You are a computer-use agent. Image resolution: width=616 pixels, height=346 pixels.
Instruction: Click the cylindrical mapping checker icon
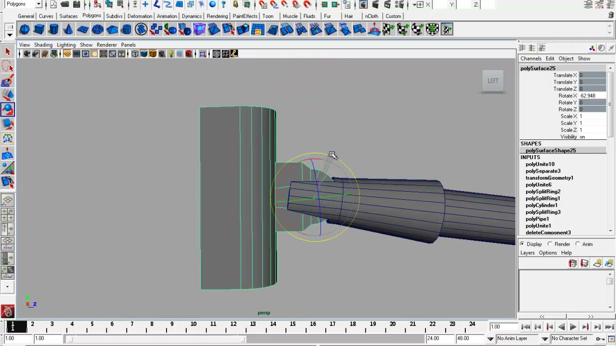[x=403, y=29]
